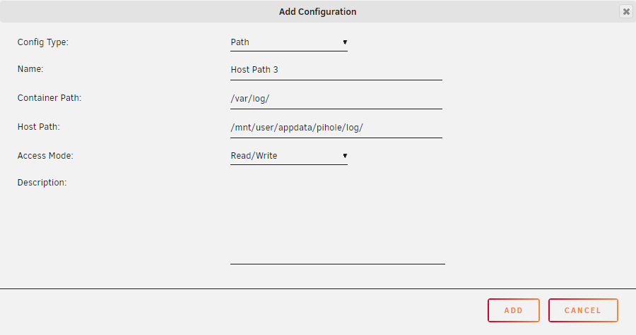
Task: Click into the Container Path field
Action: click(x=336, y=99)
